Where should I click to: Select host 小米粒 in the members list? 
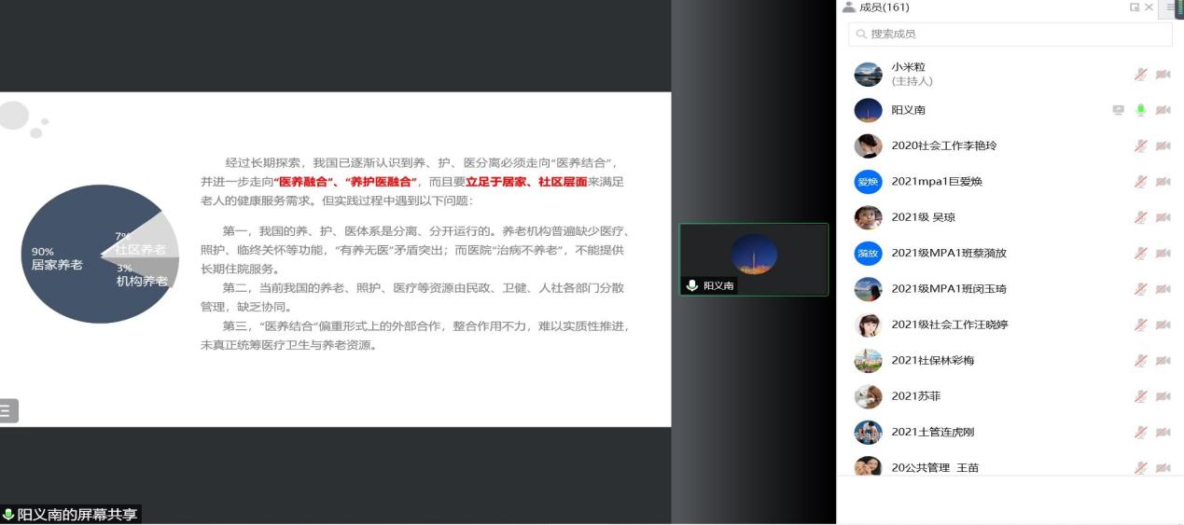[x=910, y=74]
